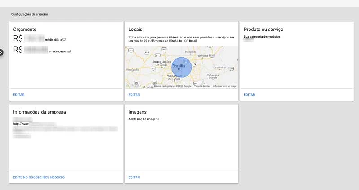Select the Locais card heading
The height and width of the screenshot is (190, 359).
[136, 29]
